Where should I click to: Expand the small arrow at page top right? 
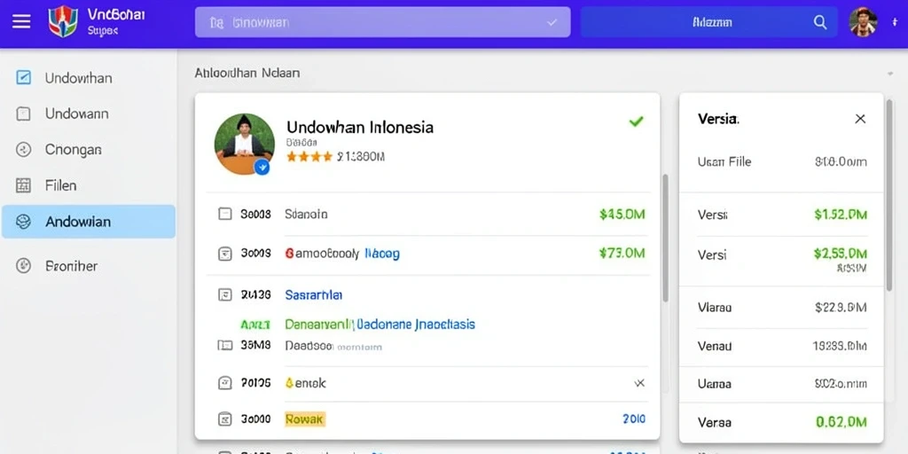pos(889,74)
